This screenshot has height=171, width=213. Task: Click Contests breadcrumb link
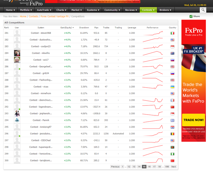pos(34,16)
